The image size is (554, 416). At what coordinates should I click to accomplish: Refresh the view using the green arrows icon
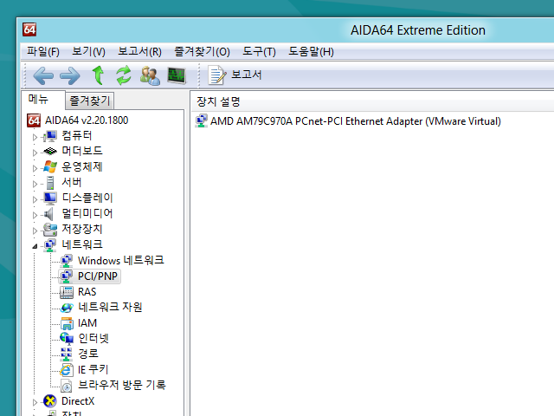124,75
